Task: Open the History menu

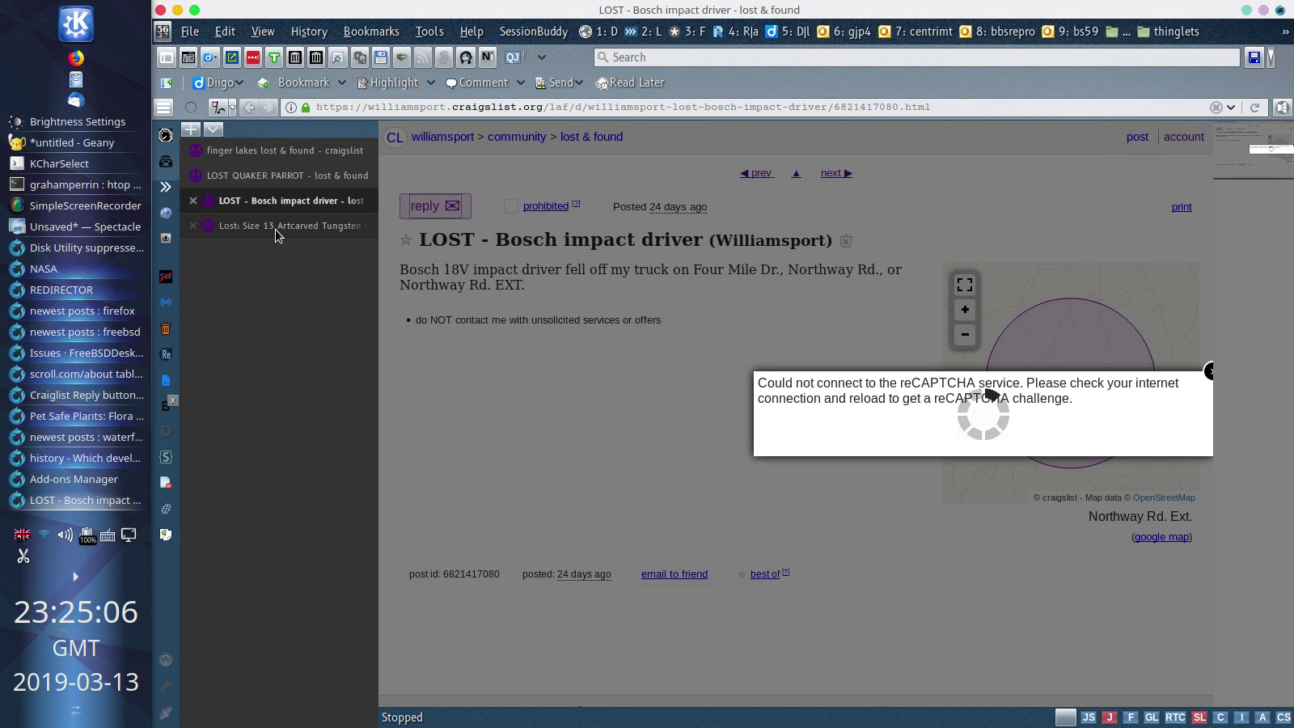Action: (309, 32)
